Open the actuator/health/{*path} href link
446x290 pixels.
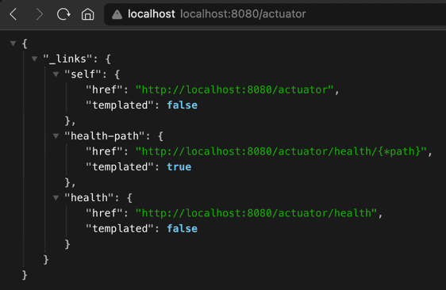[x=281, y=151]
